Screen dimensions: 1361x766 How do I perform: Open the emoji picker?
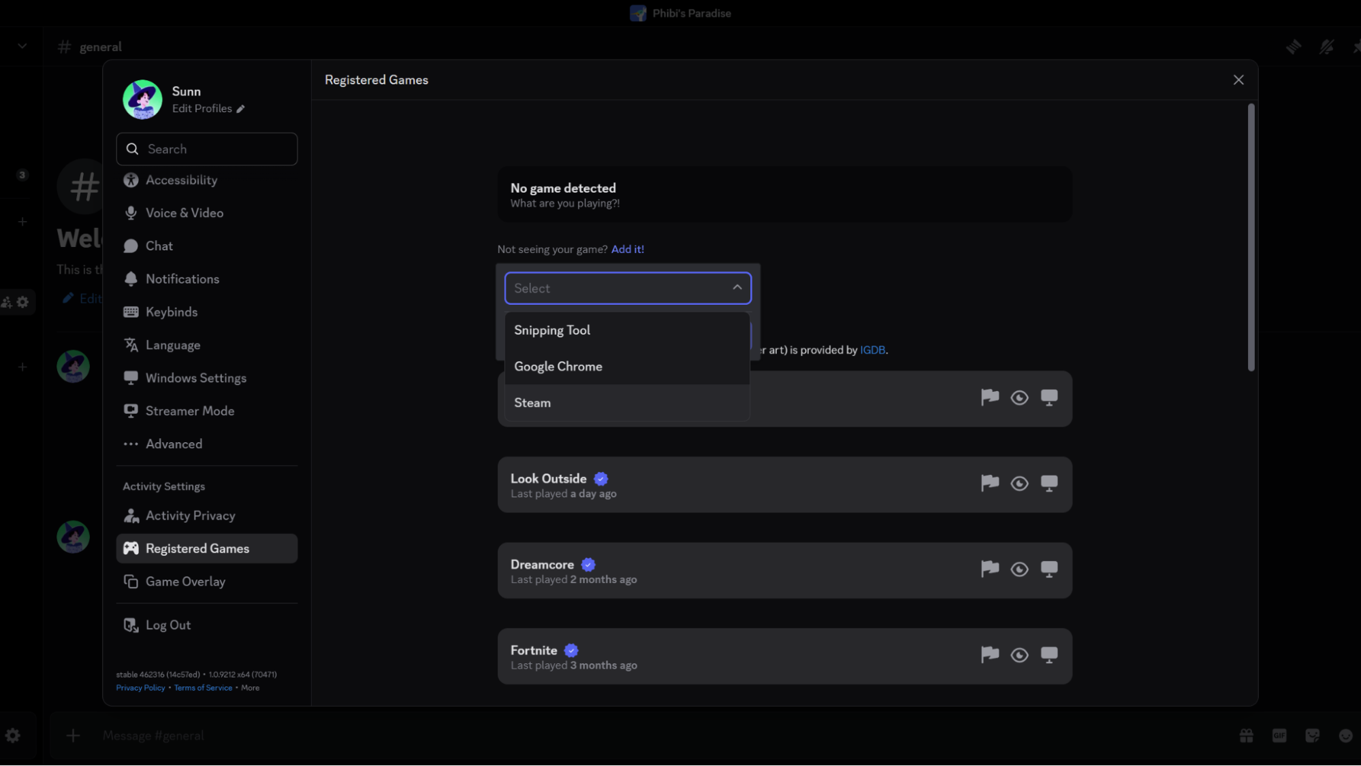[1345, 735]
